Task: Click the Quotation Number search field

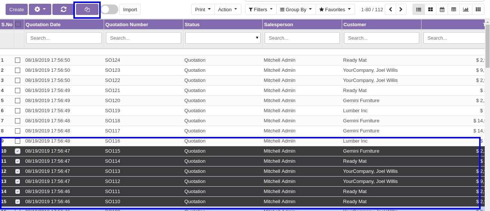Action: (143, 38)
